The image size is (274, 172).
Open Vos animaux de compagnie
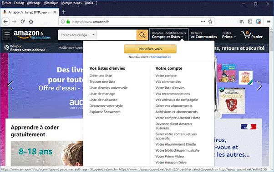point(177,100)
